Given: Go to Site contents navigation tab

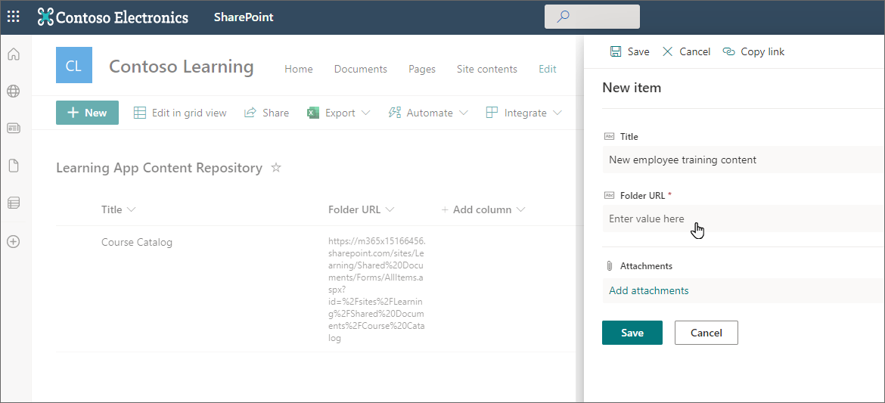Looking at the screenshot, I should coord(486,69).
